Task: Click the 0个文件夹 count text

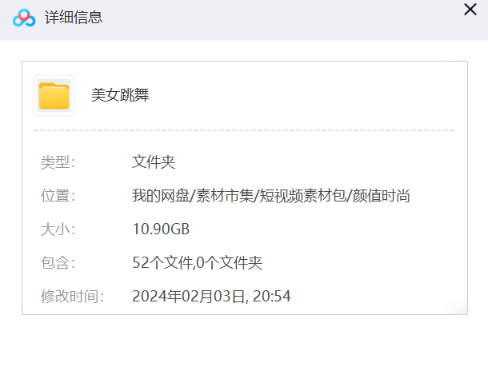Action: click(x=230, y=263)
